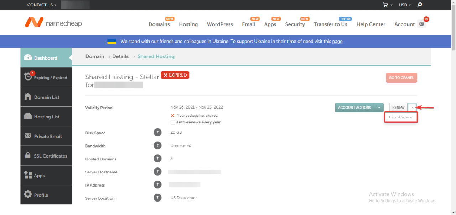
Task: Open Domain List in the sidebar
Action: click(46, 97)
